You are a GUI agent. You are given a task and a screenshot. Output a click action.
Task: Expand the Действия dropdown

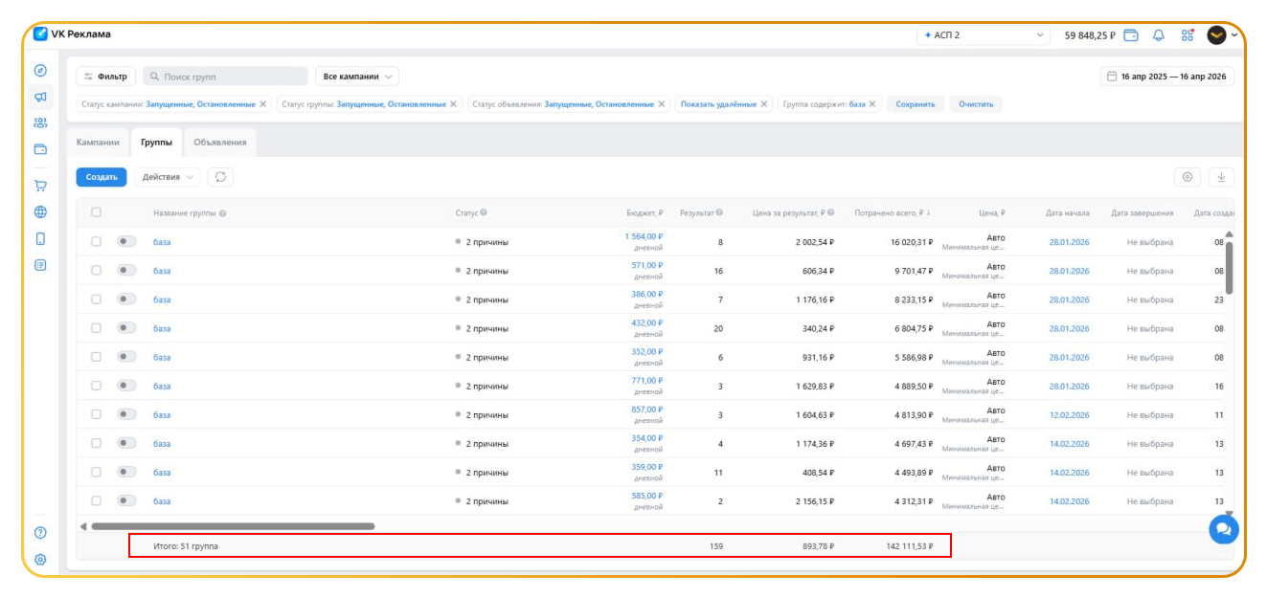pos(167,177)
